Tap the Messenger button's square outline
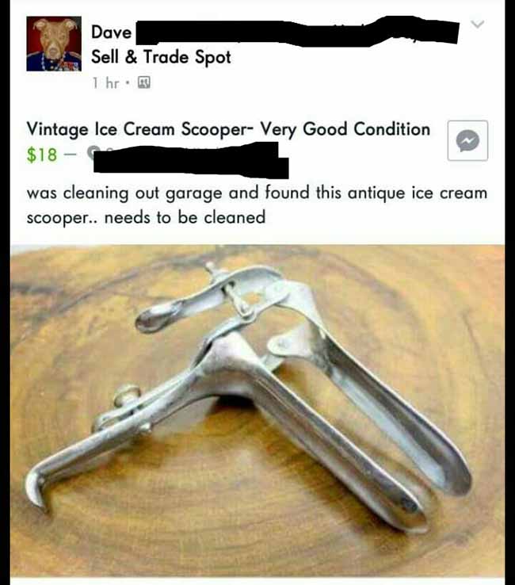 click(x=467, y=140)
